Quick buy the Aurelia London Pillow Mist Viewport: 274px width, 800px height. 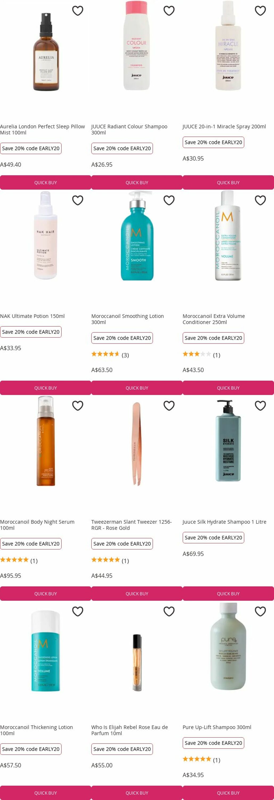click(46, 183)
